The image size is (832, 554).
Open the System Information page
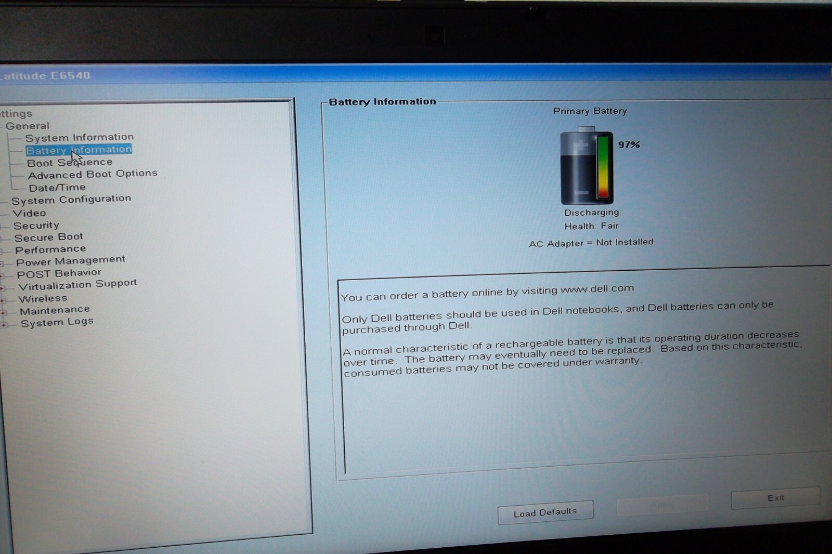(x=80, y=137)
